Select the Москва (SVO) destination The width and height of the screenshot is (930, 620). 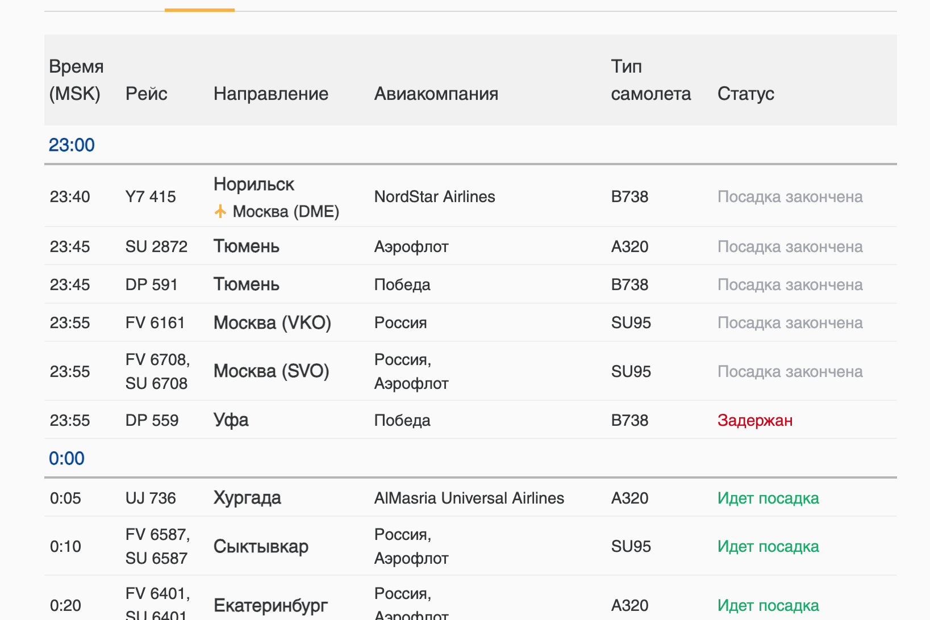tap(271, 371)
